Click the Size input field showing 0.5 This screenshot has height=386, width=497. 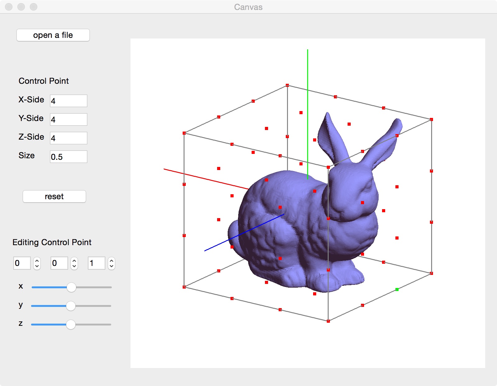click(x=69, y=157)
